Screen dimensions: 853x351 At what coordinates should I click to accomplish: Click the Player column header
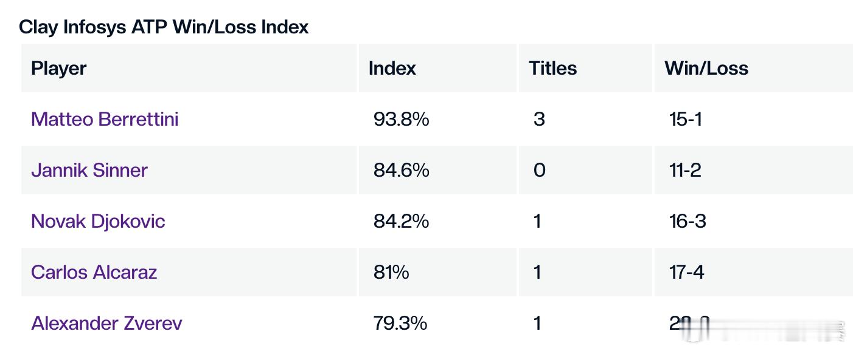[x=59, y=68]
